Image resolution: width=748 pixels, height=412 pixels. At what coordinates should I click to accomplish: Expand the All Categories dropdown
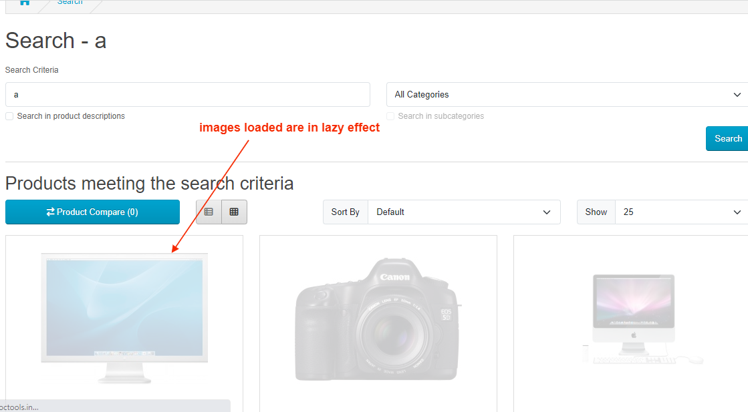pyautogui.click(x=567, y=95)
